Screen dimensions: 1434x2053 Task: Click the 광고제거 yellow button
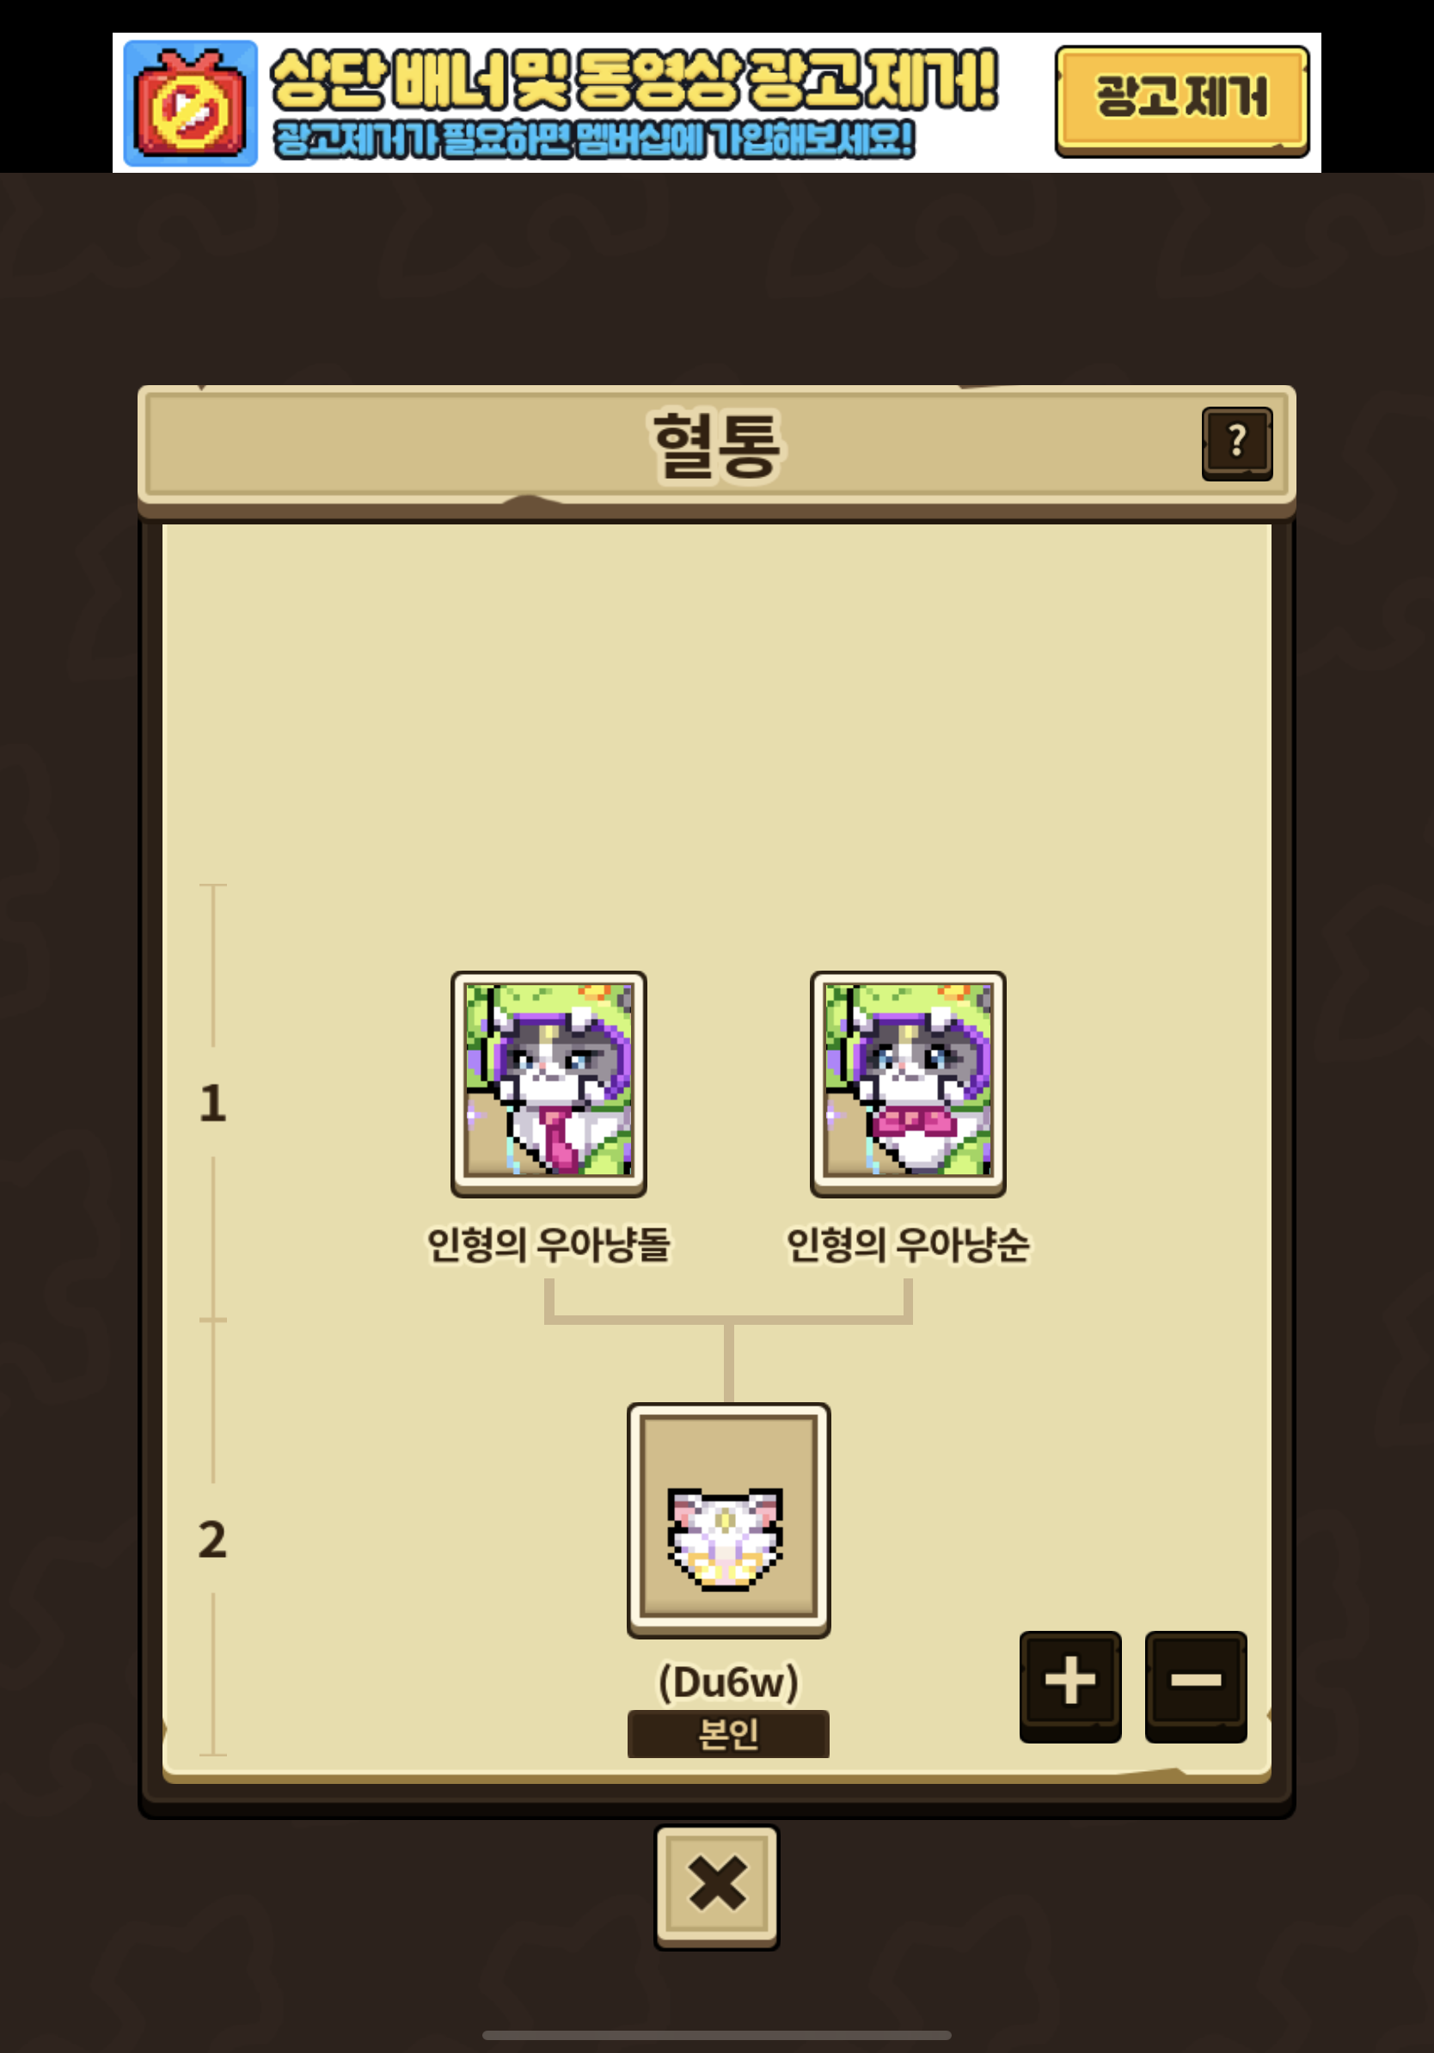[1182, 101]
